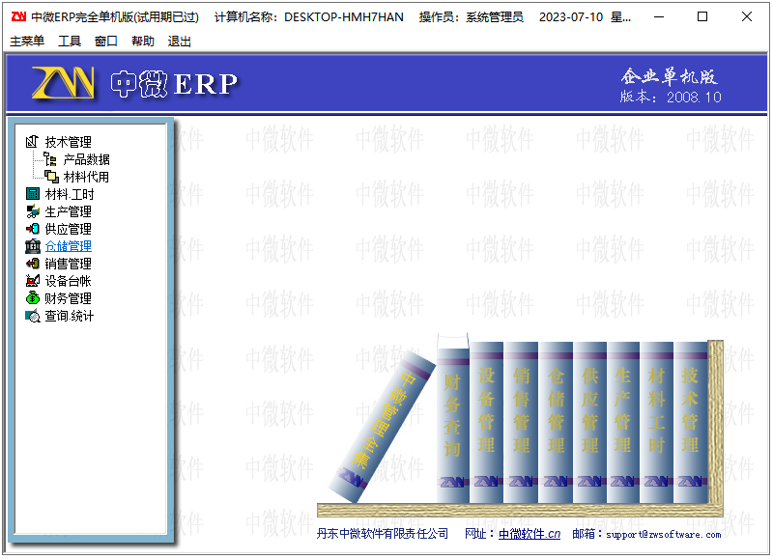Click the 设备台帐 icon
This screenshot has width=773, height=559.
(33, 281)
